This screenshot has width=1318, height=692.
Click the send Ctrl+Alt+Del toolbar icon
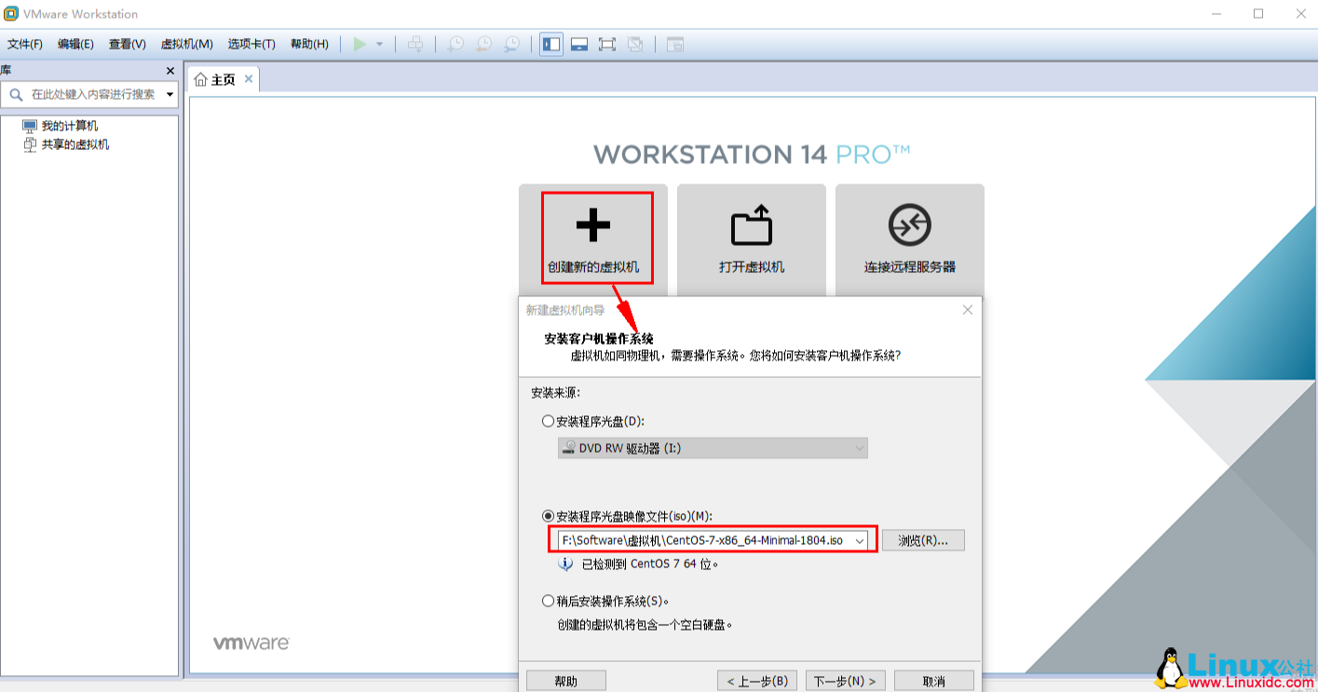pos(416,44)
